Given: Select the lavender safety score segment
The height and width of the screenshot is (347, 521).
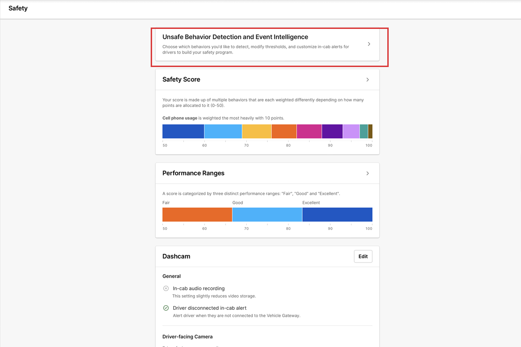Looking at the screenshot, I should point(351,131).
